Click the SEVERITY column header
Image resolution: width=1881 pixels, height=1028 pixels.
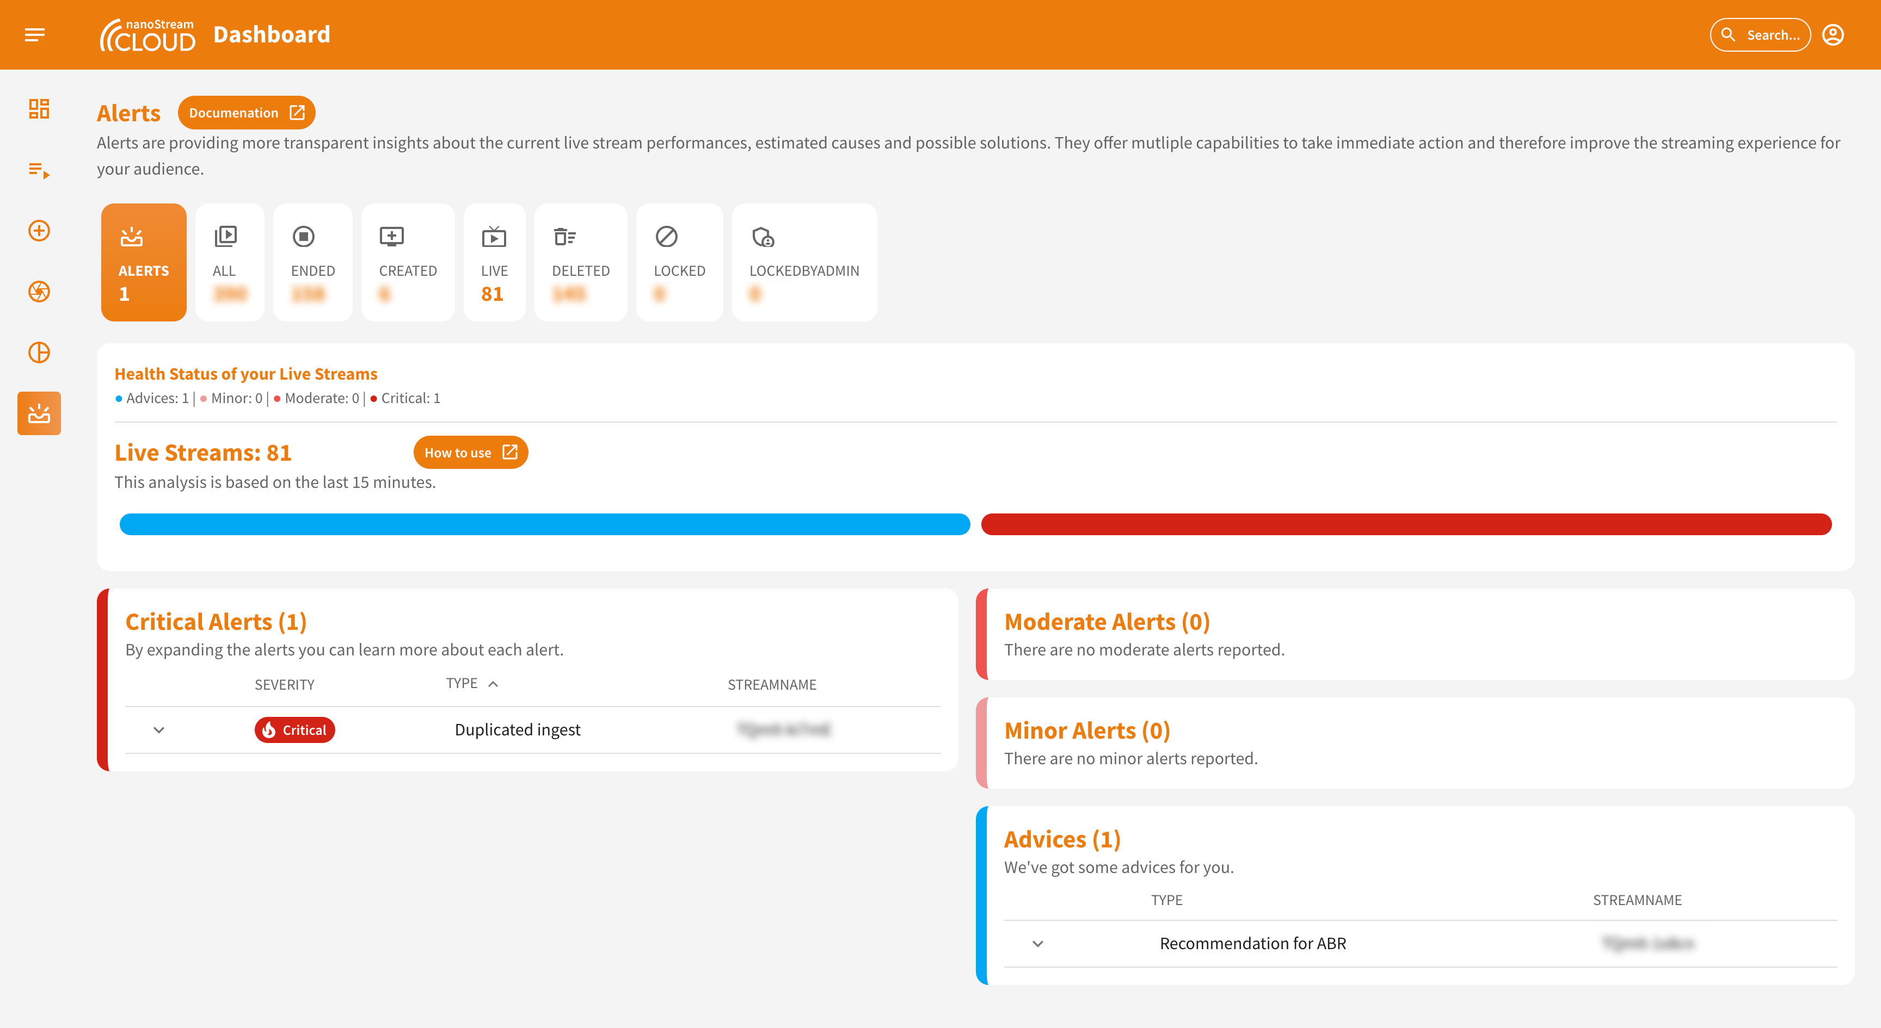pyautogui.click(x=284, y=684)
